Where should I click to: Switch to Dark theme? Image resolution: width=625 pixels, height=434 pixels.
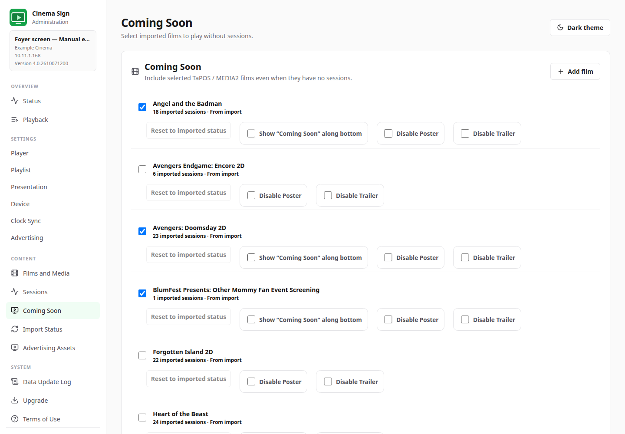580,27
